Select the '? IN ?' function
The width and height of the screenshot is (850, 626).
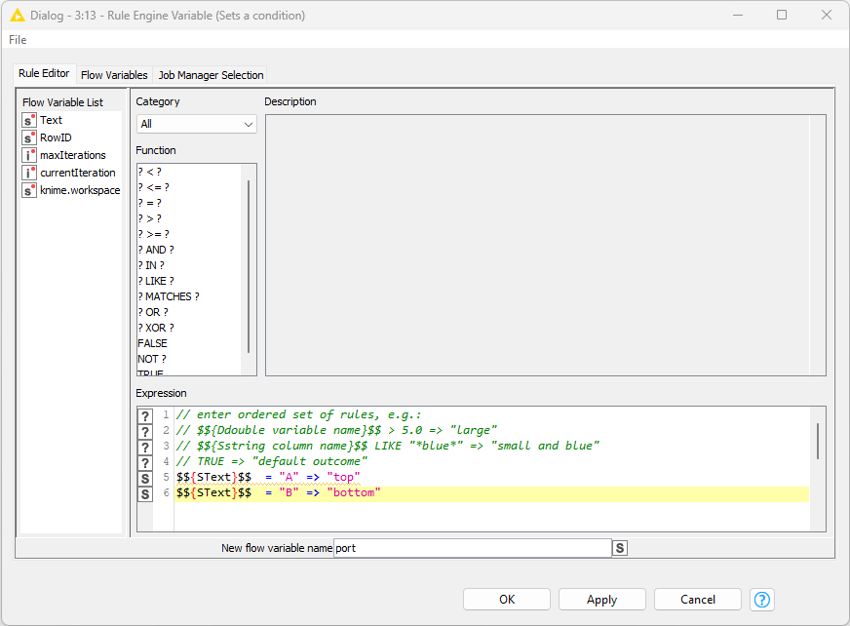pos(151,265)
